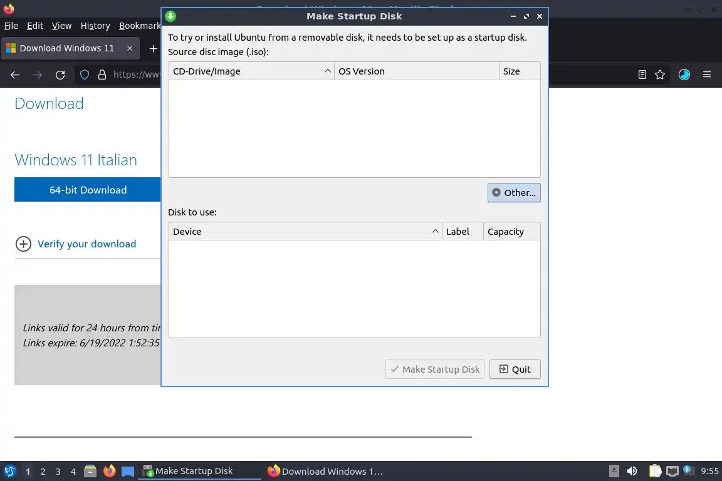Click show desktop icon in taskbar
The height and width of the screenshot is (481, 722).
[128, 471]
